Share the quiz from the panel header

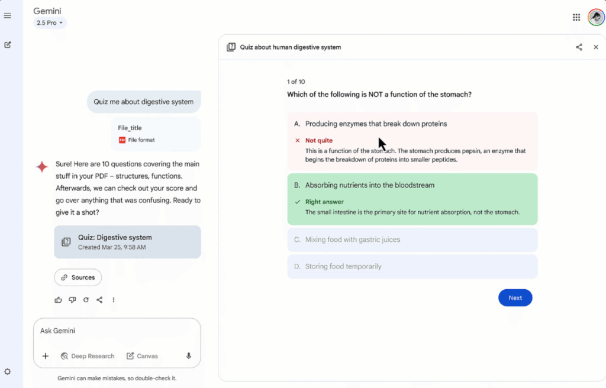click(x=579, y=47)
